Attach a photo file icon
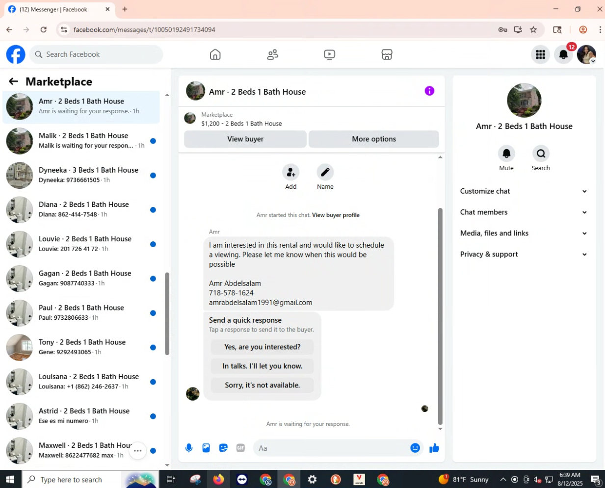The image size is (605, 488). pos(206,448)
